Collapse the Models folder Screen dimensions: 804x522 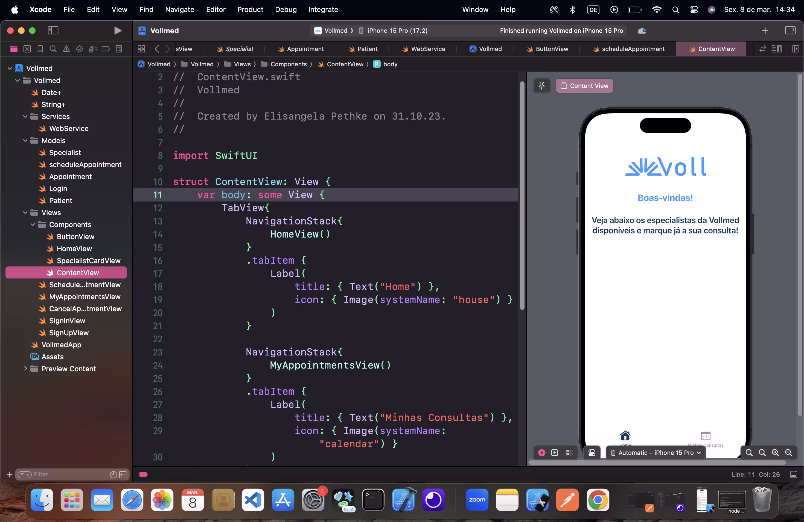pos(25,140)
